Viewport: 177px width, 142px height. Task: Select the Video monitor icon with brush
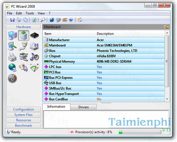click(12, 46)
